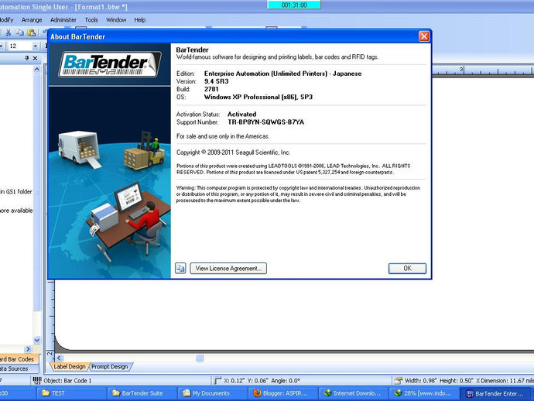Pin the left toolbox panel with the pushpin

click(x=27, y=58)
